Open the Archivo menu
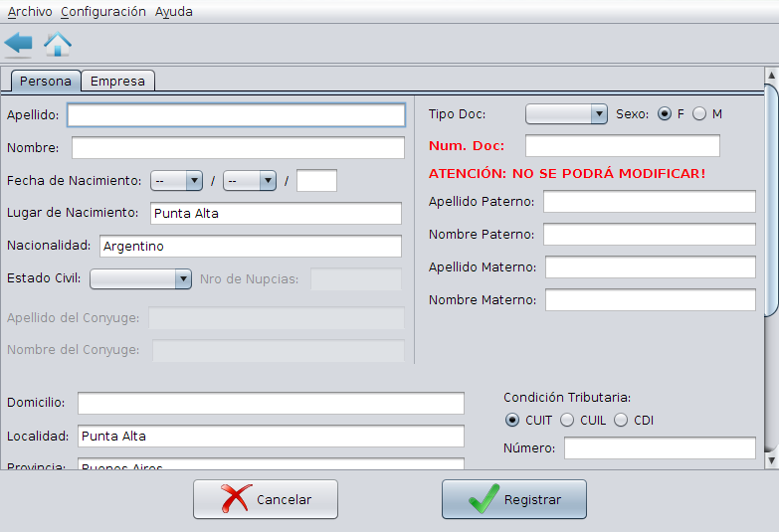Image resolution: width=779 pixels, height=532 pixels. point(30,12)
